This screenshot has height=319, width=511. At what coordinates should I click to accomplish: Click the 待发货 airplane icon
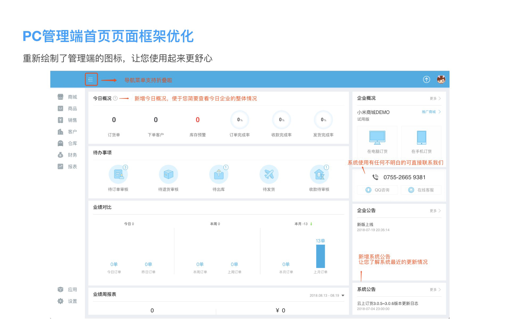click(269, 174)
